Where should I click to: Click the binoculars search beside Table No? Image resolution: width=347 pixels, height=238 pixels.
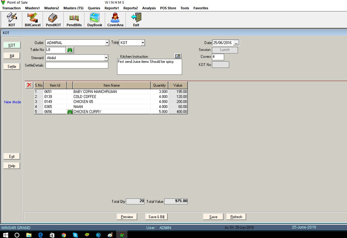tap(70, 50)
